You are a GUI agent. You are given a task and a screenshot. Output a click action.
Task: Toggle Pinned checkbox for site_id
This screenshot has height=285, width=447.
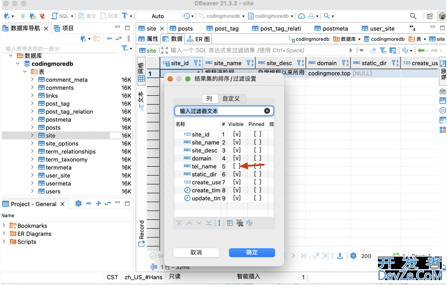[x=258, y=134]
